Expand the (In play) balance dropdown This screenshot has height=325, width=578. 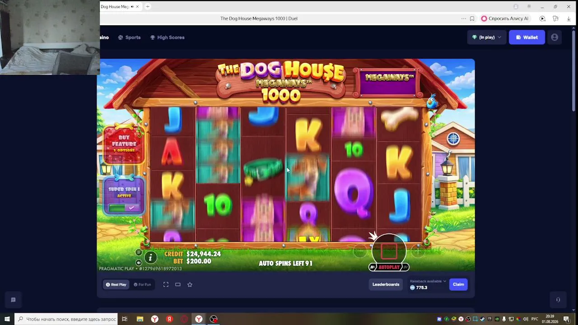click(486, 37)
